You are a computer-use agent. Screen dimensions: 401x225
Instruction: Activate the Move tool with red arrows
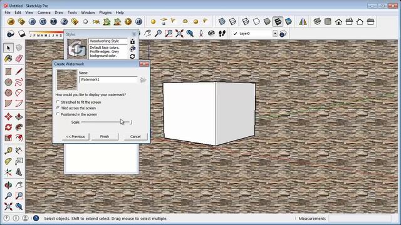click(8, 117)
